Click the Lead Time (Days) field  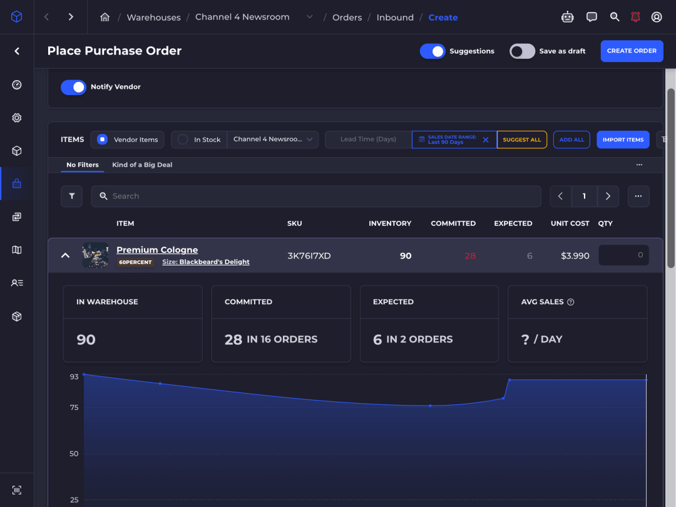[x=368, y=139]
